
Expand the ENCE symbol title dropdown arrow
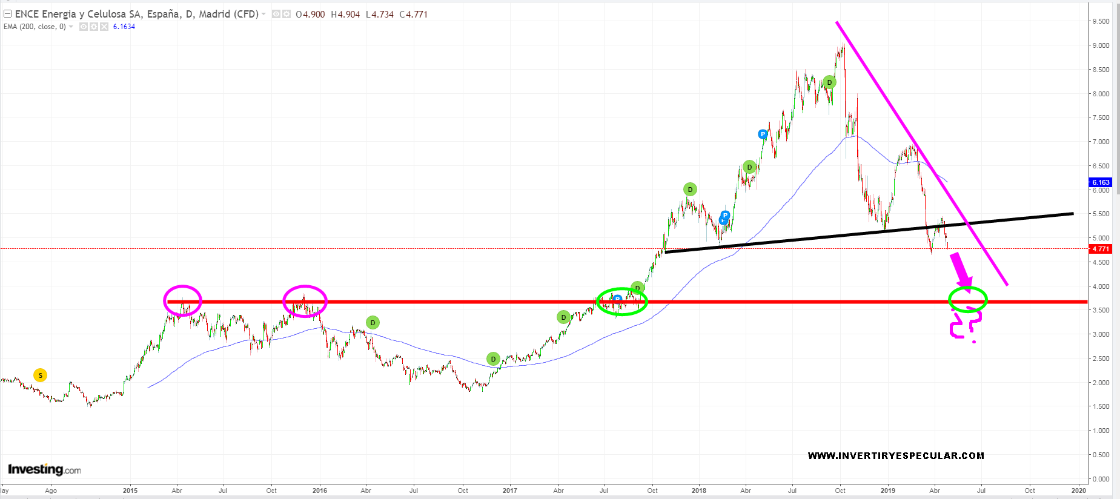pos(264,14)
